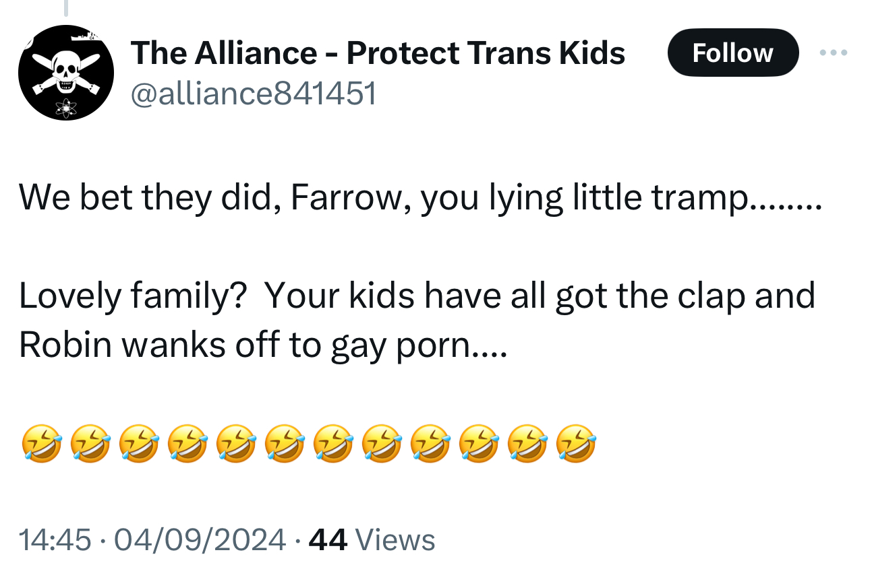Click the word Robin in the post

pyautogui.click(x=65, y=344)
